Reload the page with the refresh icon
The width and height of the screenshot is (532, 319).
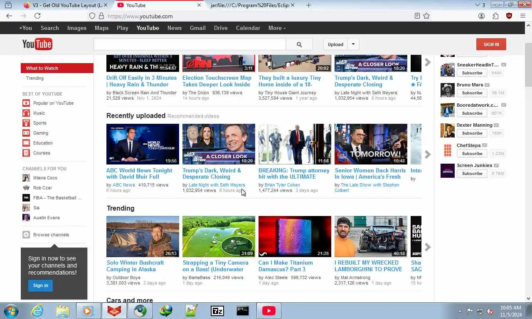click(x=37, y=16)
